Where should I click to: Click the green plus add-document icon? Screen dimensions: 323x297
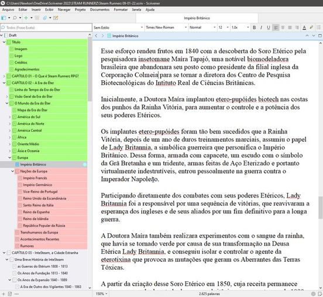26,18
